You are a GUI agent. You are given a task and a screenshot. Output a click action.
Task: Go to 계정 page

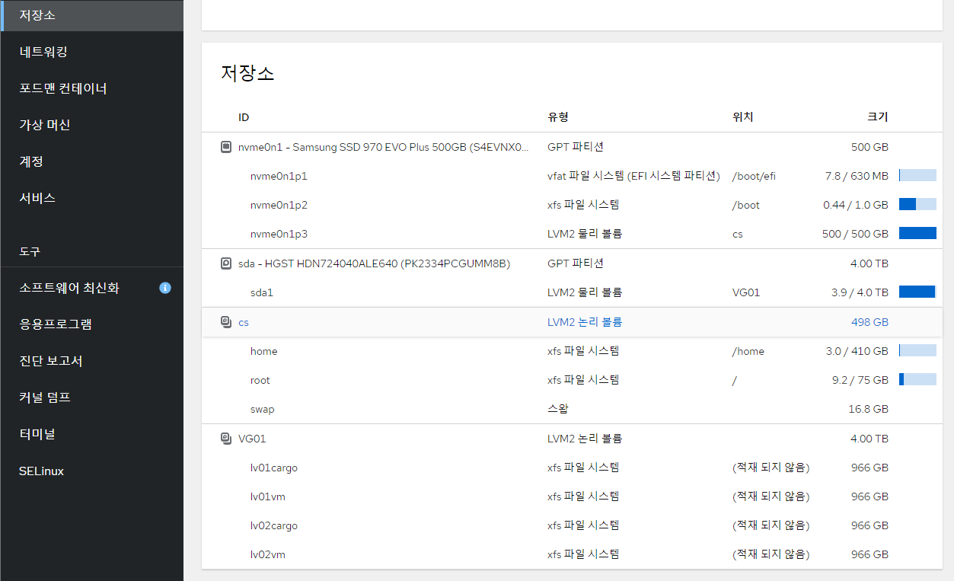[91, 161]
